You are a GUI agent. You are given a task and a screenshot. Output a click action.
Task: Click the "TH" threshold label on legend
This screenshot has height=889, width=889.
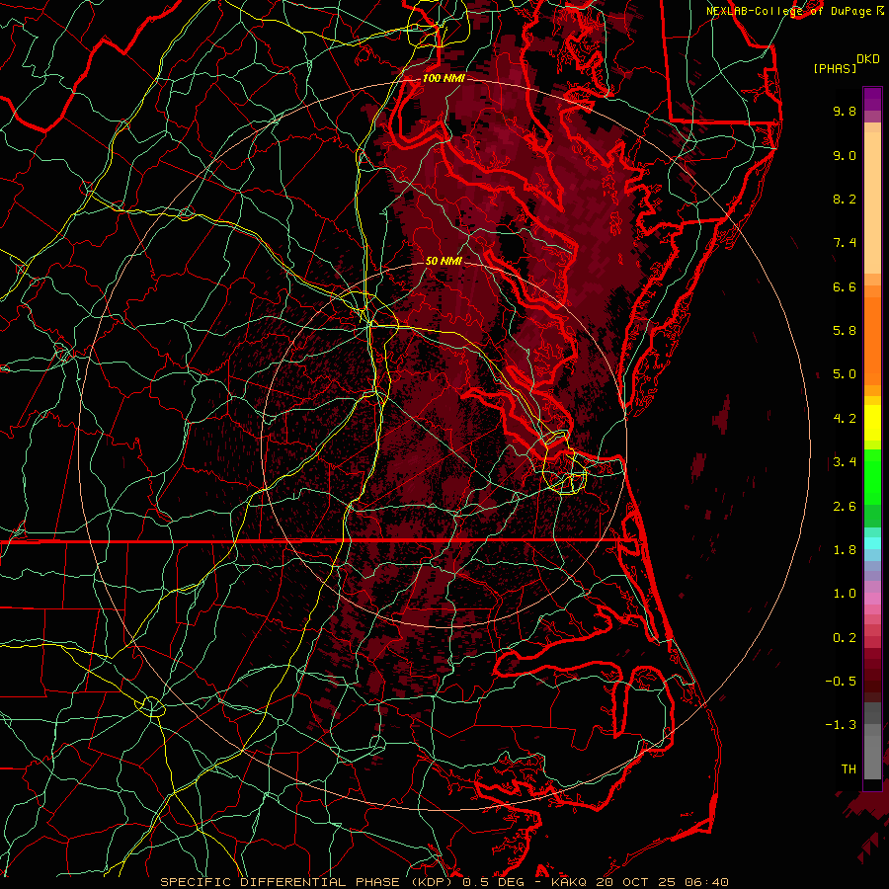849,769
